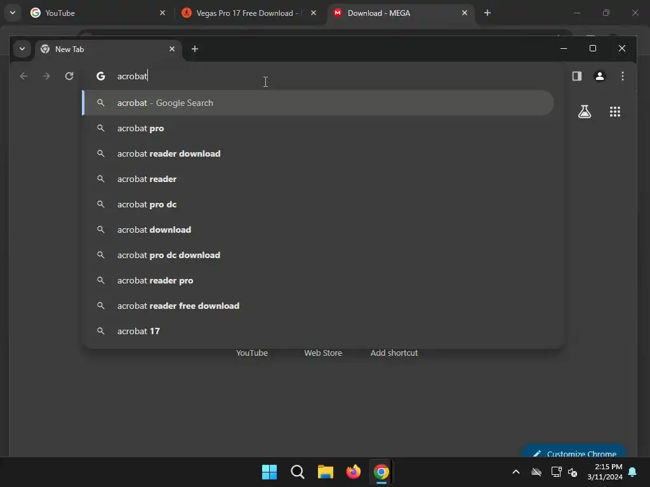Reload the New Tab page
Screen dimensions: 650x487
click(x=69, y=76)
